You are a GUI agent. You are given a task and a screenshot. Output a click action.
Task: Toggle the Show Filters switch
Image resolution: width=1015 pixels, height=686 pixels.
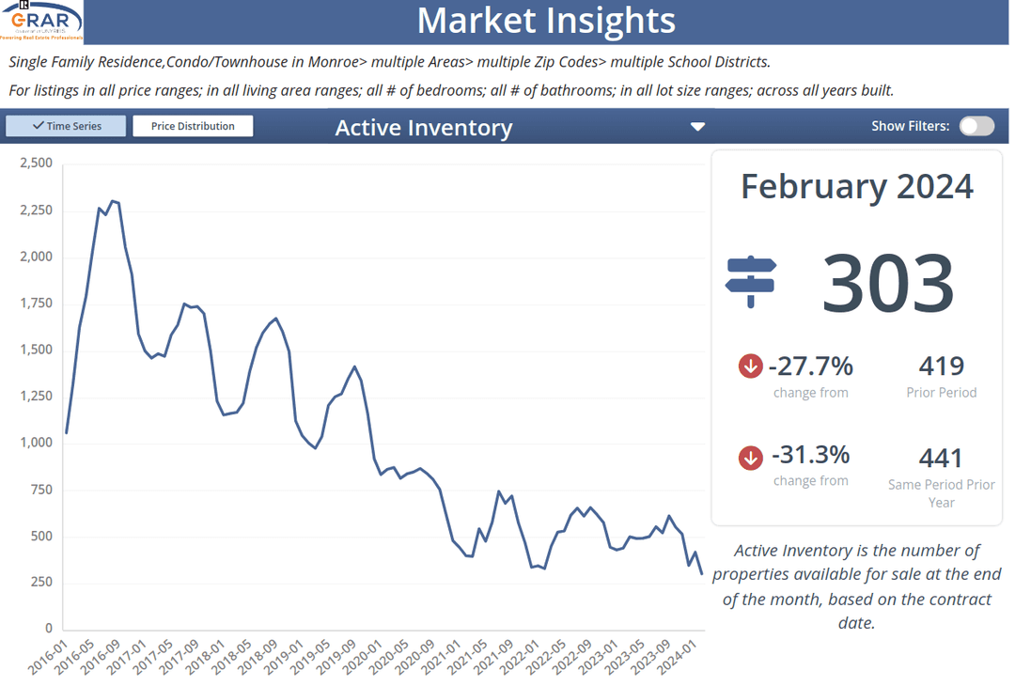pyautogui.click(x=976, y=126)
